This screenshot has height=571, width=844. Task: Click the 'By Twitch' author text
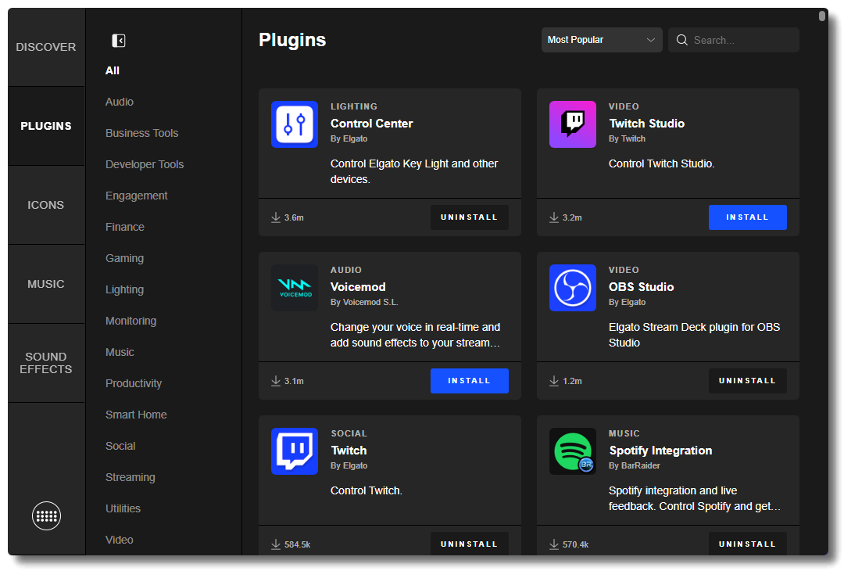pyautogui.click(x=627, y=138)
